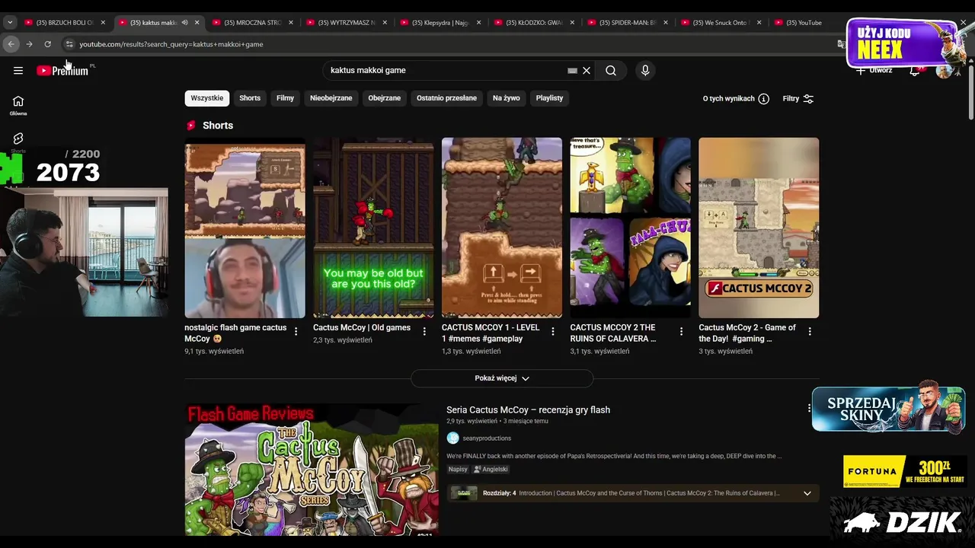Open options for Seria Cactus McCoy video
The image size is (975, 548).
[x=809, y=409]
